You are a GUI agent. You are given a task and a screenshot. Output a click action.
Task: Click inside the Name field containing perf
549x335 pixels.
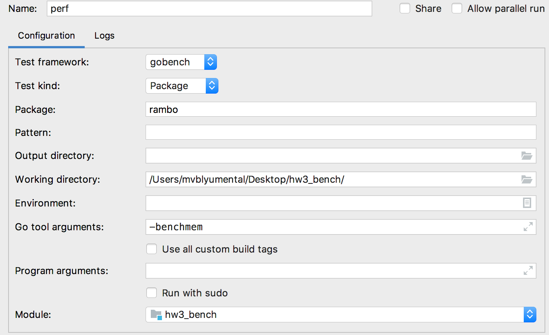pos(208,8)
